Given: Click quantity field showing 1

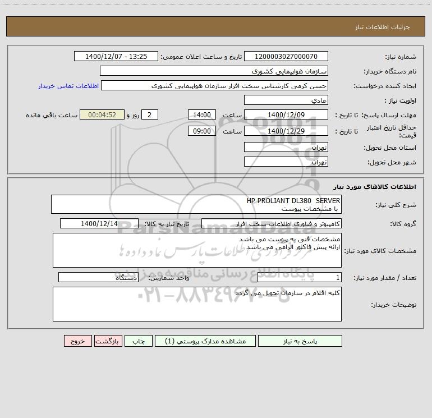Looking at the screenshot, I should [x=300, y=278].
